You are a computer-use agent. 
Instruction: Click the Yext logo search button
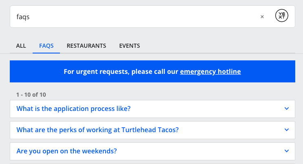pyautogui.click(x=281, y=16)
